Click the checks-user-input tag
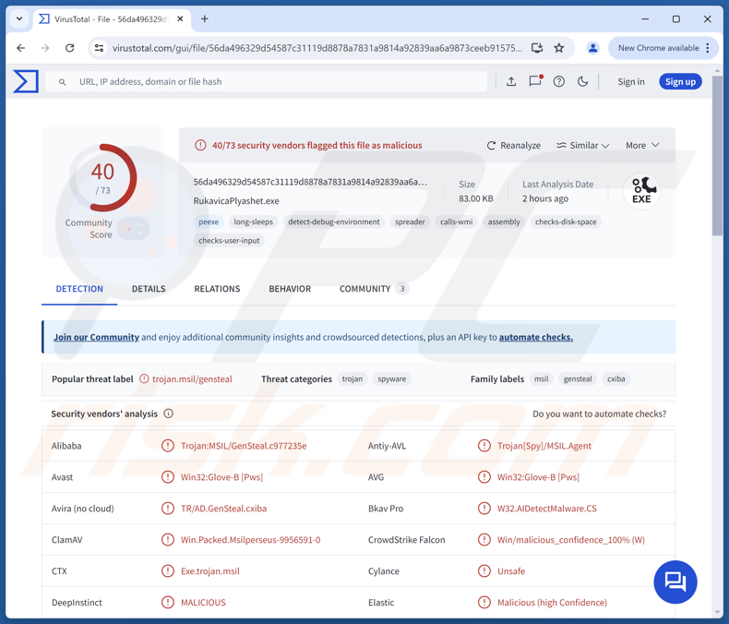The width and height of the screenshot is (729, 624). click(x=229, y=240)
